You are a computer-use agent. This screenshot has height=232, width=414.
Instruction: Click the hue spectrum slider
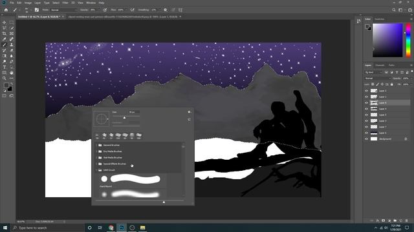[x=408, y=40]
